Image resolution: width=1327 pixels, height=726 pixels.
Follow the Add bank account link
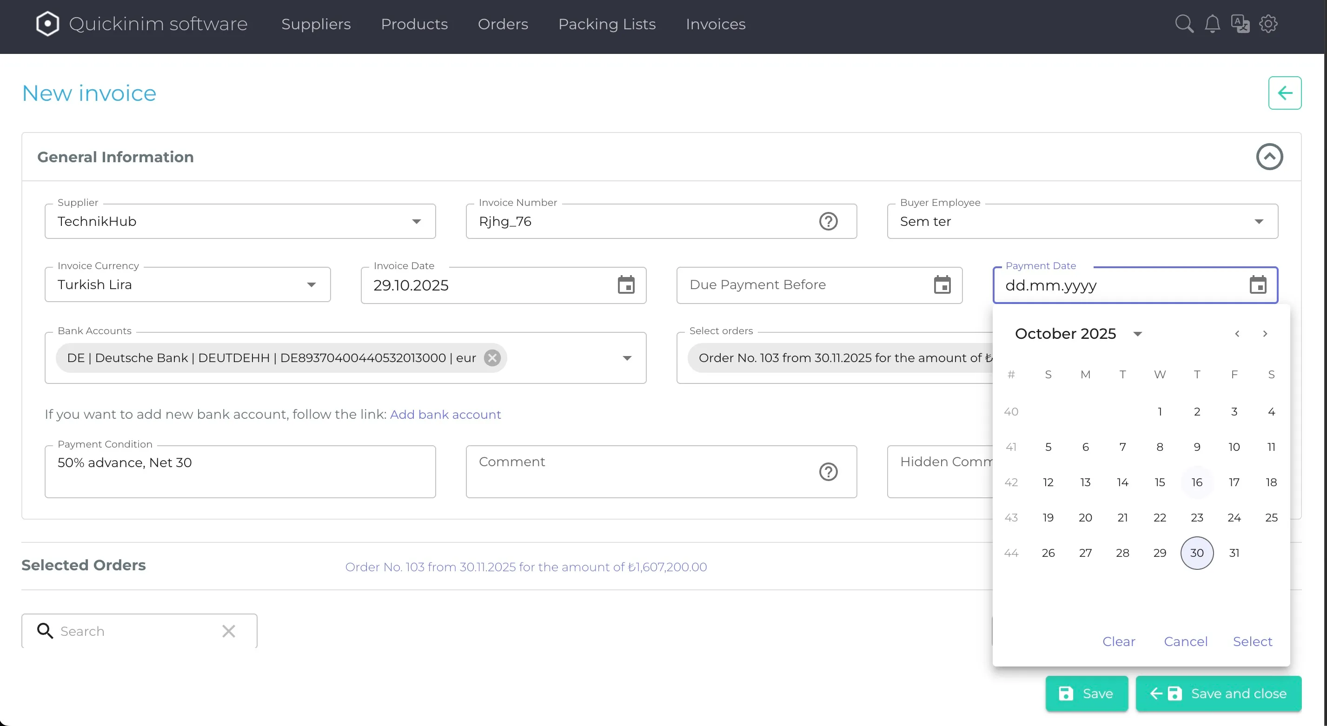445,415
